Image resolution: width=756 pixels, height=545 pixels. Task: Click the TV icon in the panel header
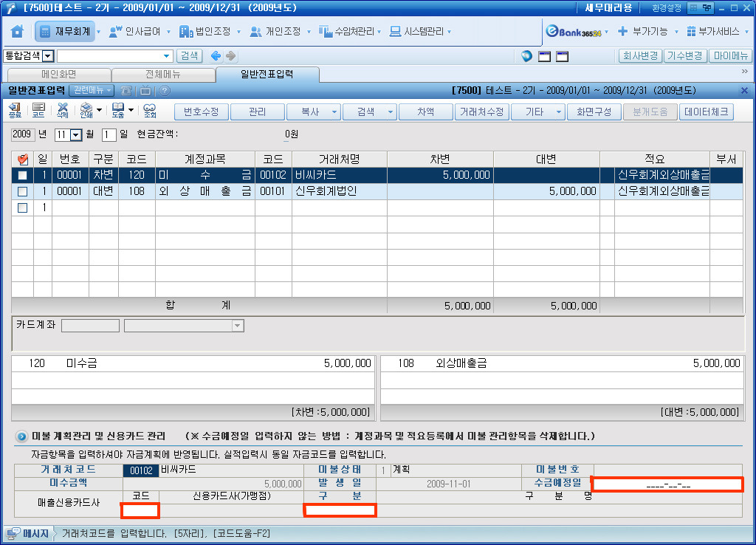pyautogui.click(x=145, y=91)
